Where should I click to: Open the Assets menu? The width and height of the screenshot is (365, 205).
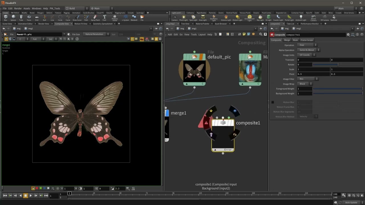coord(27,9)
